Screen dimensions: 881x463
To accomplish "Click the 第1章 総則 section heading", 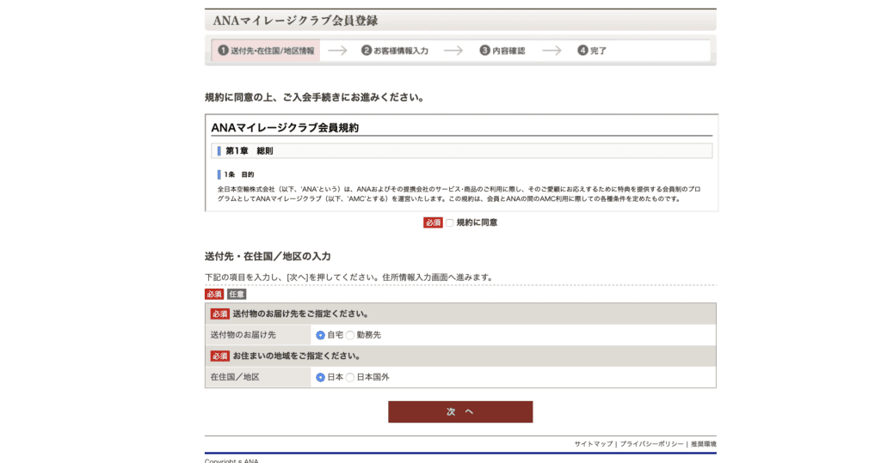I will pos(249,151).
